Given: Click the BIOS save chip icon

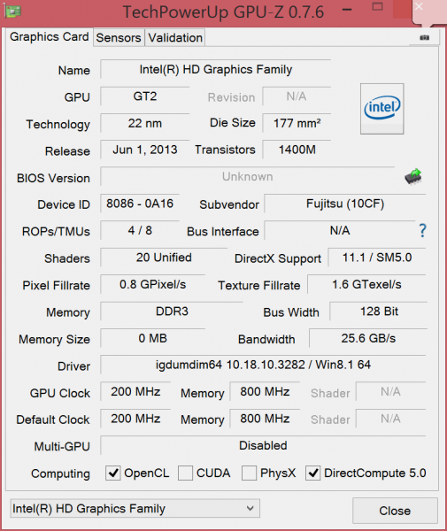Looking at the screenshot, I should tap(413, 176).
